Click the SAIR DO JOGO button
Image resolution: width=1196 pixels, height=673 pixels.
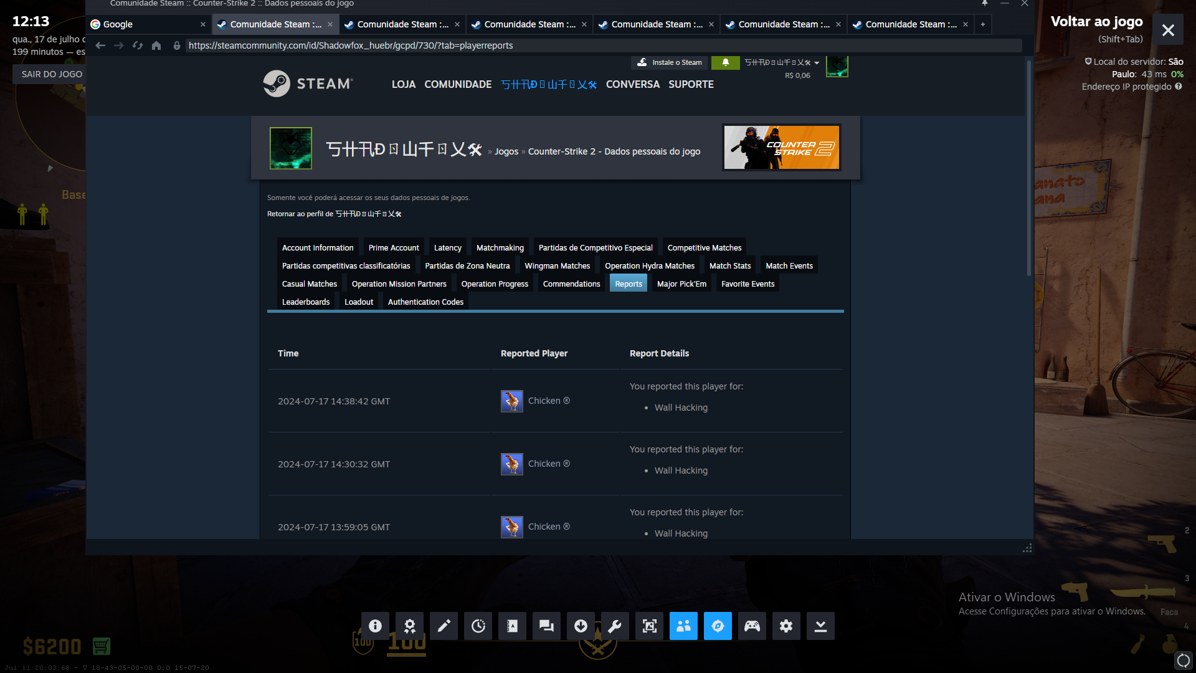[51, 74]
